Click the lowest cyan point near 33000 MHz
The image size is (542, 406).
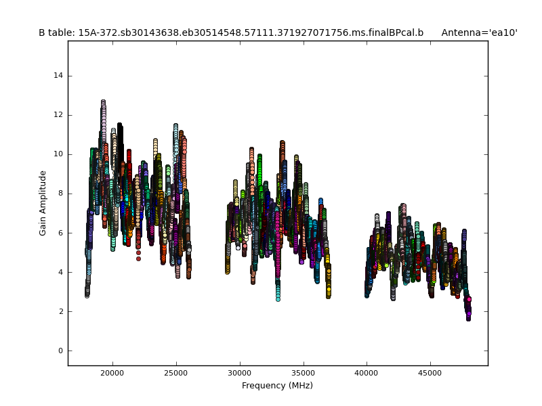(x=278, y=298)
